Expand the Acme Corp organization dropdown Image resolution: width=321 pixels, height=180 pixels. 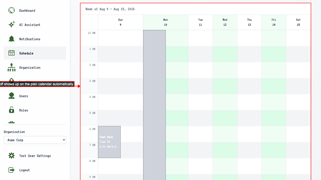tap(35, 140)
